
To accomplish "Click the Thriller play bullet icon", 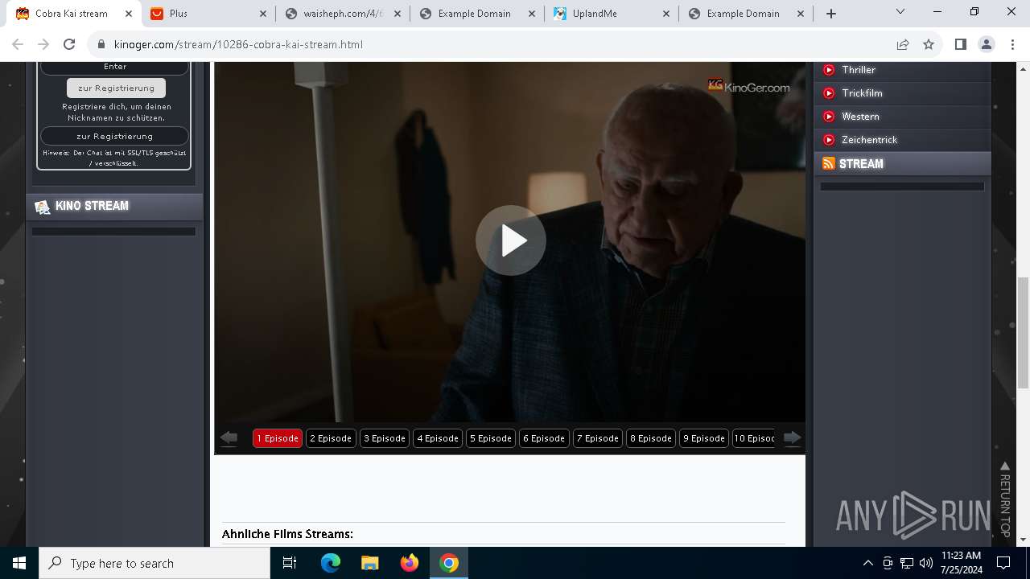I will pyautogui.click(x=829, y=70).
